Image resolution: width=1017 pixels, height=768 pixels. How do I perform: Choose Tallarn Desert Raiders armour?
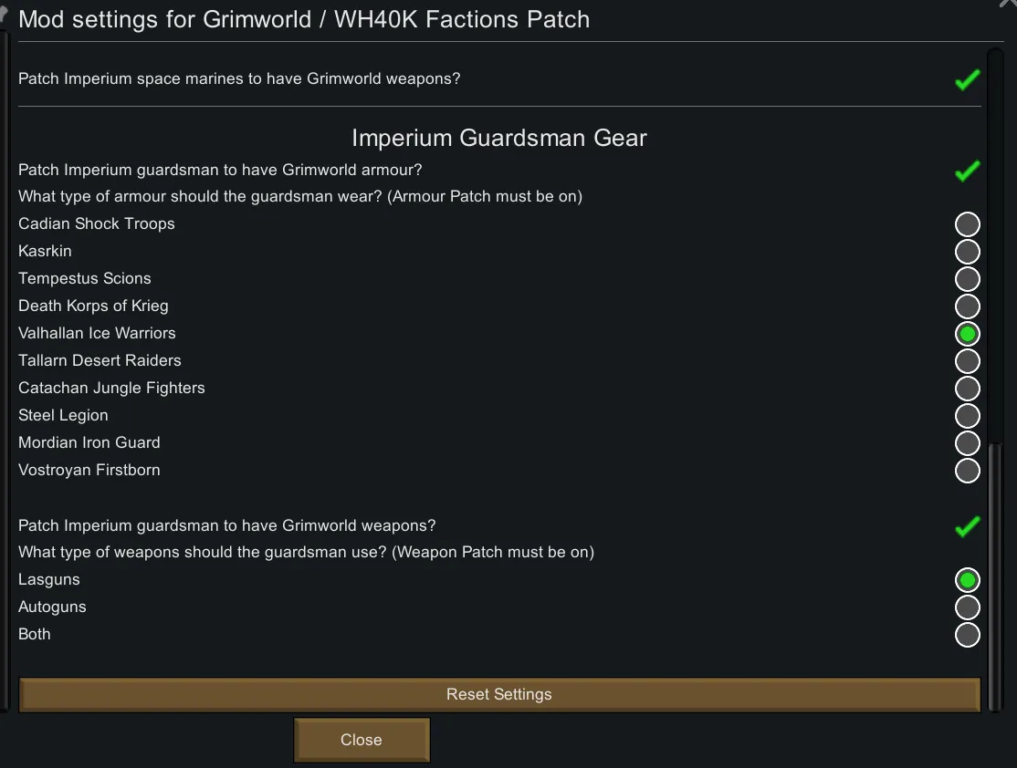tap(967, 361)
